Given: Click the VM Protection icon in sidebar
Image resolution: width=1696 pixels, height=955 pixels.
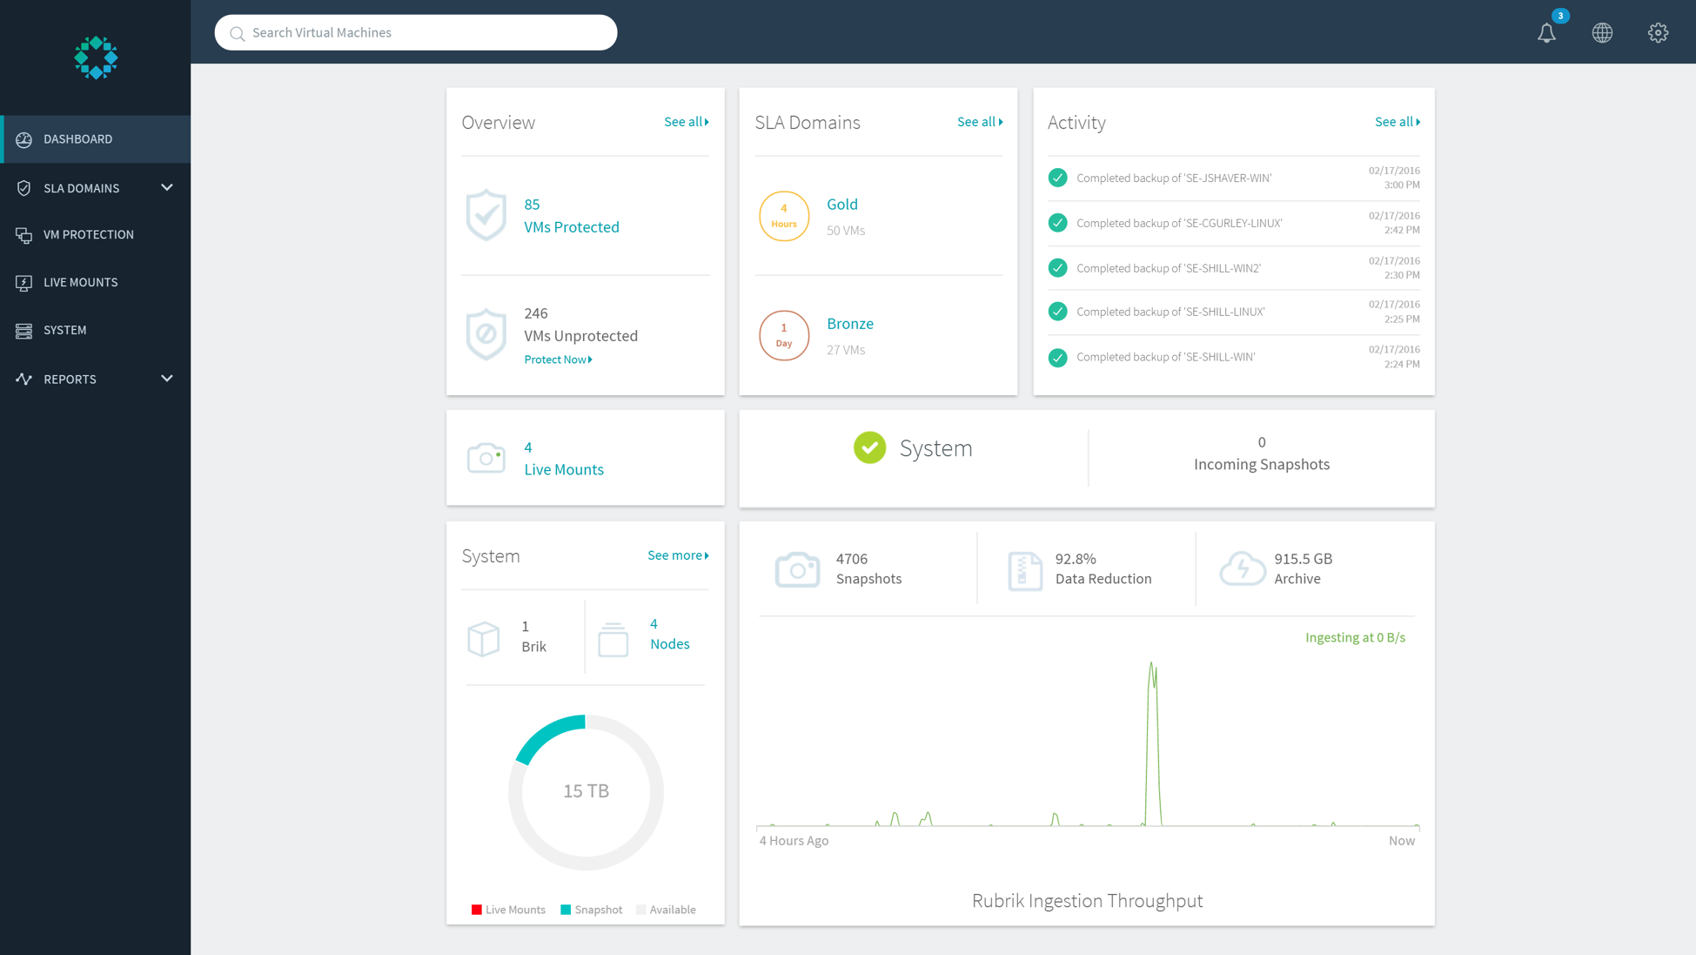Looking at the screenshot, I should tap(23, 234).
